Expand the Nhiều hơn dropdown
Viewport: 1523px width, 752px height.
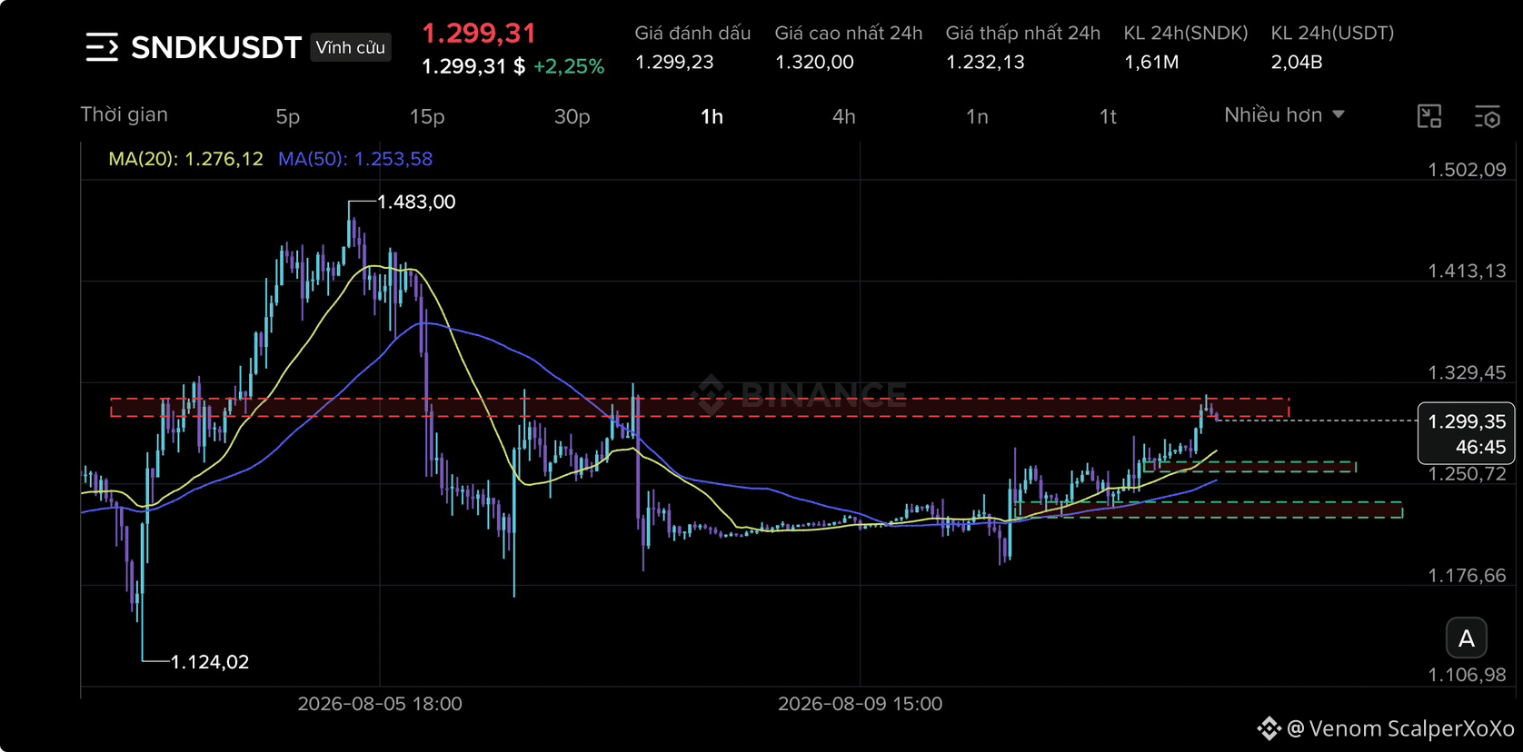[x=1284, y=115]
